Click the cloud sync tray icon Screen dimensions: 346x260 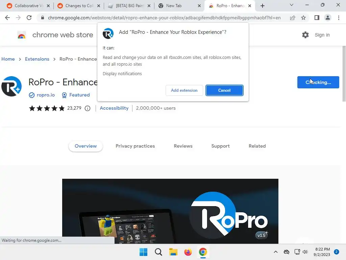click(287, 252)
